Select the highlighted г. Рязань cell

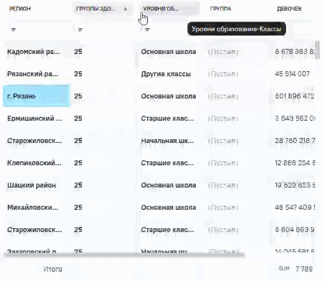click(x=36, y=96)
